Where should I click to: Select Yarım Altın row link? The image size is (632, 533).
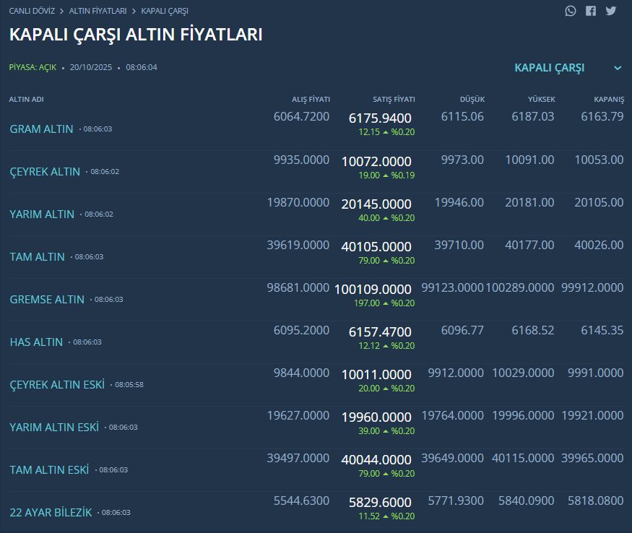(42, 214)
